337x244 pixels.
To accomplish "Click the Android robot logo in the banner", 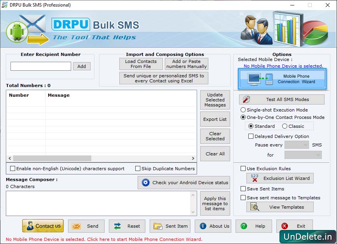I will tap(17, 32).
